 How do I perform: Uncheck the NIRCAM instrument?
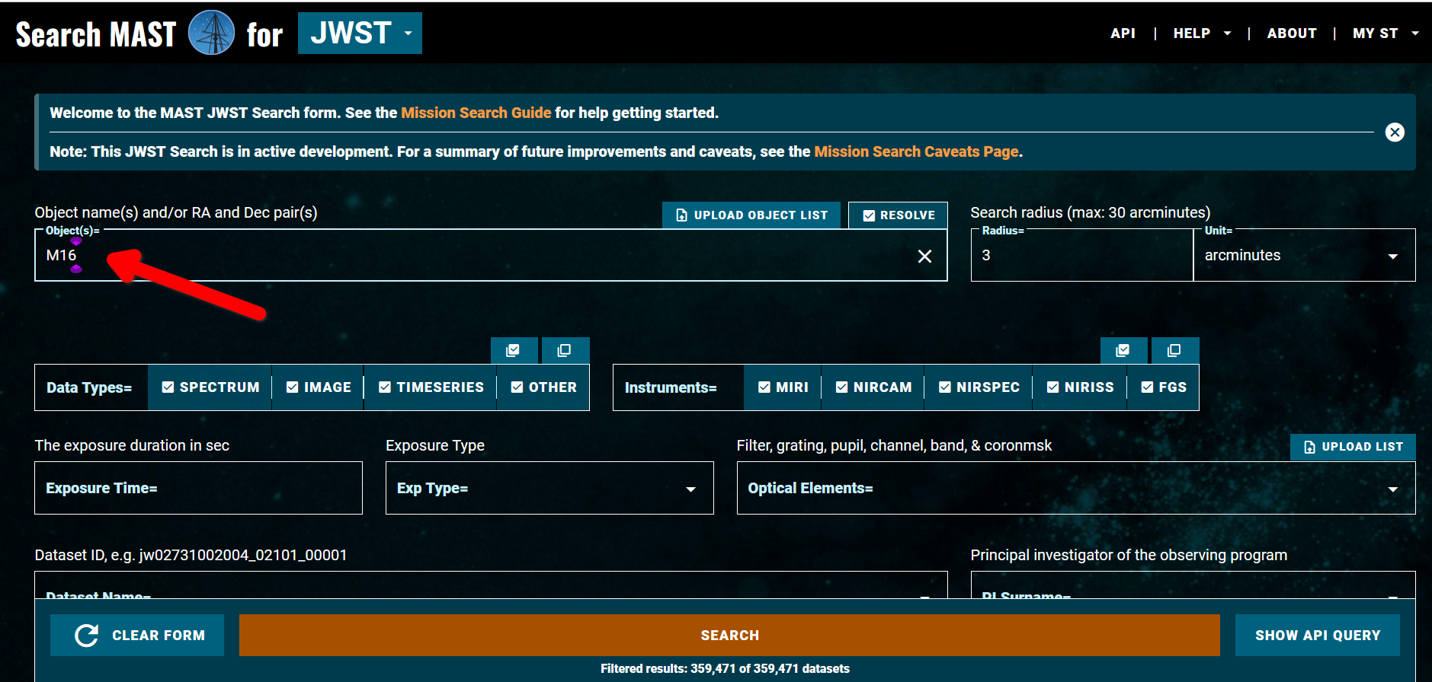coord(873,387)
